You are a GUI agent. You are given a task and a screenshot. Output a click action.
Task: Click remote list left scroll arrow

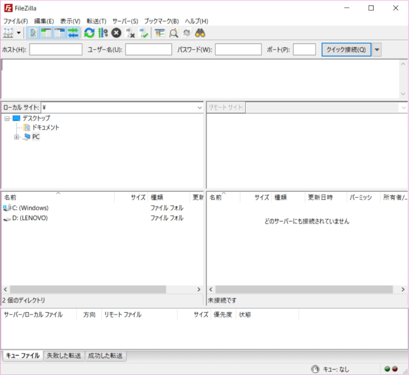tap(210, 289)
